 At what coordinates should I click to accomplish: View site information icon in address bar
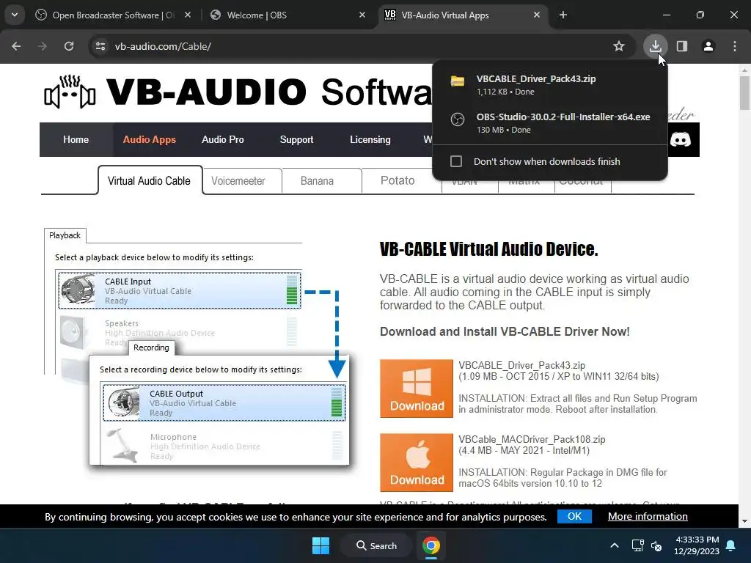(x=100, y=46)
